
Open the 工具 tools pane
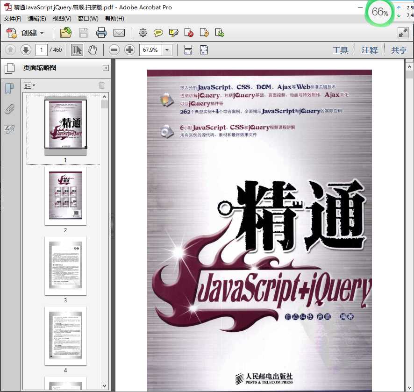pos(340,50)
